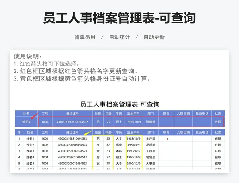Click the 序 column header
The width and height of the screenshot is (239, 183).
point(19,132)
